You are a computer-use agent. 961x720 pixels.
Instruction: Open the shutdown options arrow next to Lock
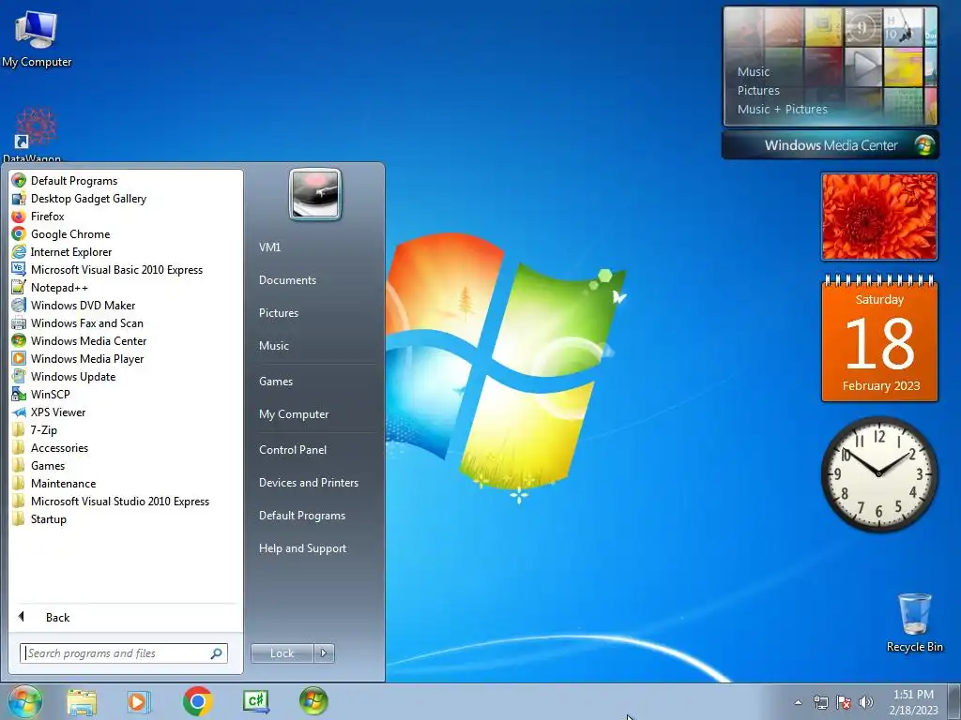click(324, 653)
